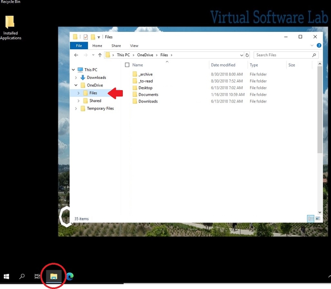Image resolution: width=331 pixels, height=289 pixels.
Task: Switch to large icons view toggle
Action: click(x=318, y=218)
